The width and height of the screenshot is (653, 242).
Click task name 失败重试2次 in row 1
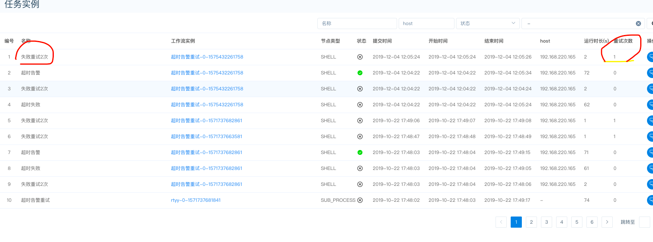click(x=35, y=57)
